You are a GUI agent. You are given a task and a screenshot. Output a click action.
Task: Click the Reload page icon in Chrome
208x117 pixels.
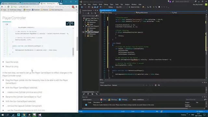click(x=8, y=7)
